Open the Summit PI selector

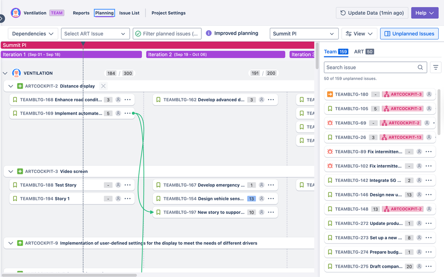304,33
